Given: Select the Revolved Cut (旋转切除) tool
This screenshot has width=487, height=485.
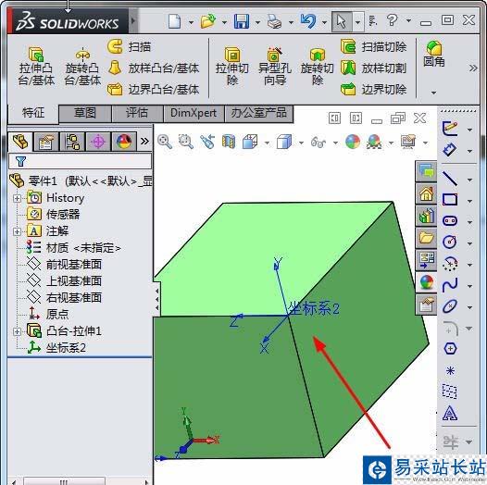Looking at the screenshot, I should [317, 66].
